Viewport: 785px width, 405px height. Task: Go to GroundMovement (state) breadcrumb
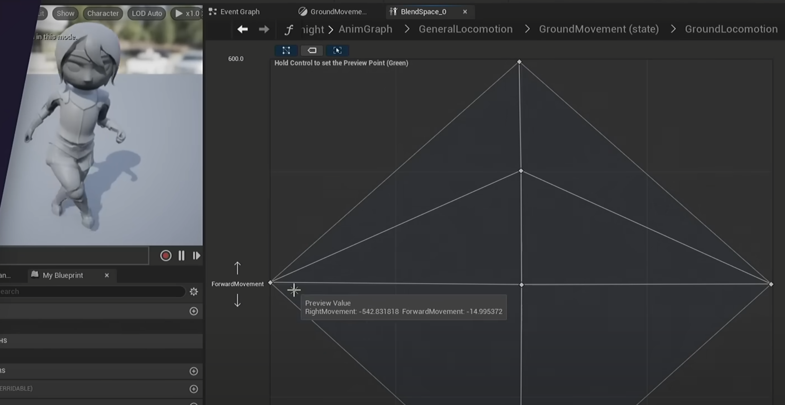coord(599,29)
